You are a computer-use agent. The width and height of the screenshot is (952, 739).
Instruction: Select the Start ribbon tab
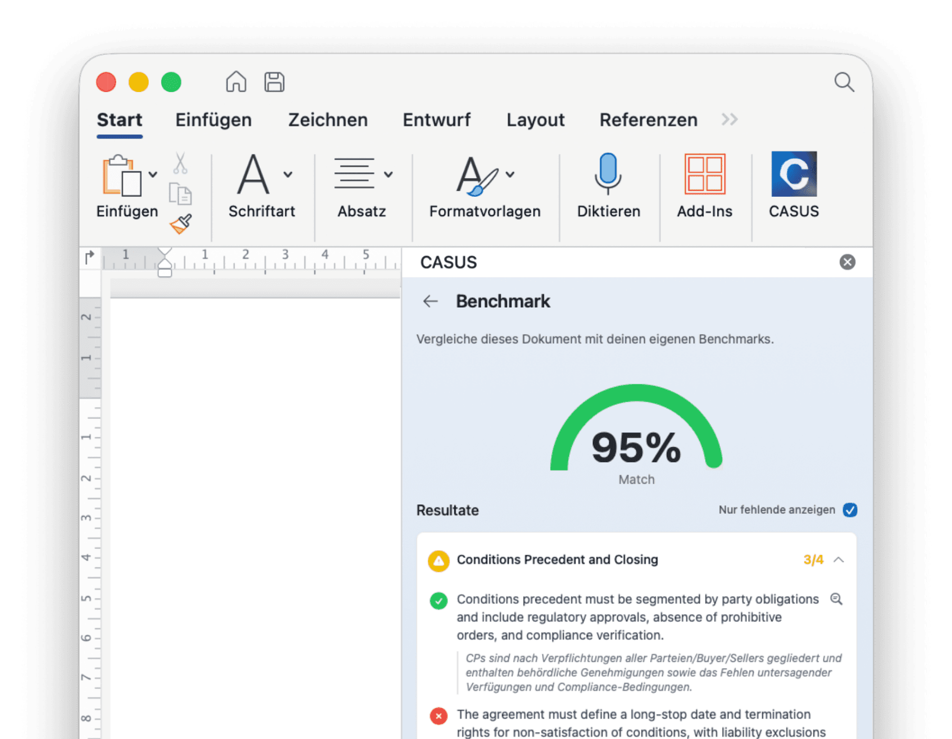[x=120, y=120]
